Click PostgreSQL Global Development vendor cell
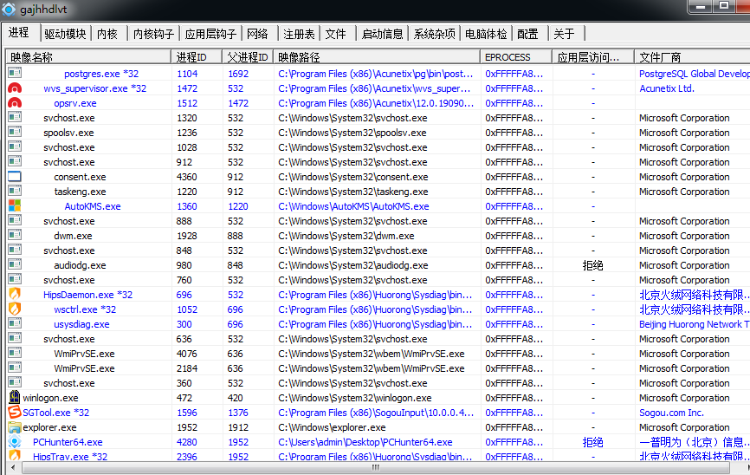 (695, 74)
